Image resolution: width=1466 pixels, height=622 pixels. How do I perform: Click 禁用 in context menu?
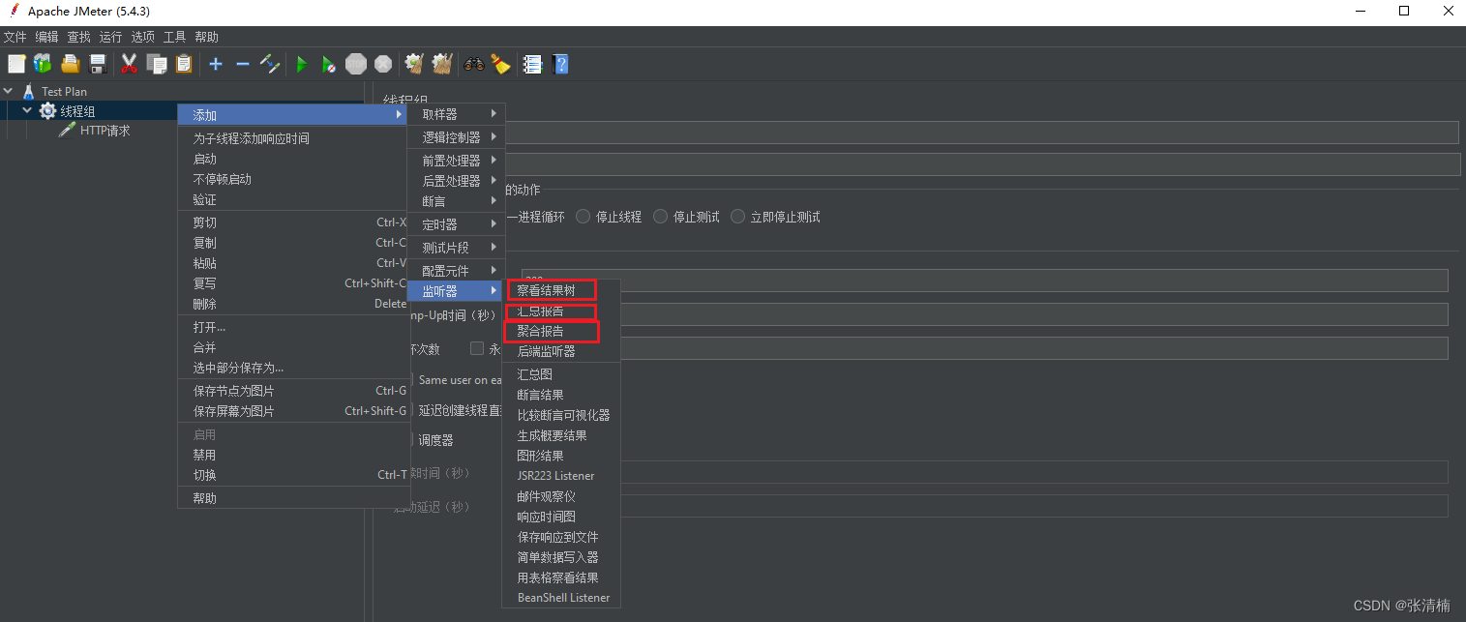(294, 455)
